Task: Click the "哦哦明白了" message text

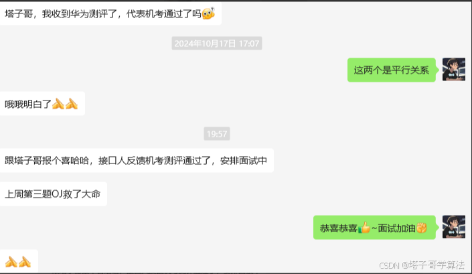Action: point(28,105)
